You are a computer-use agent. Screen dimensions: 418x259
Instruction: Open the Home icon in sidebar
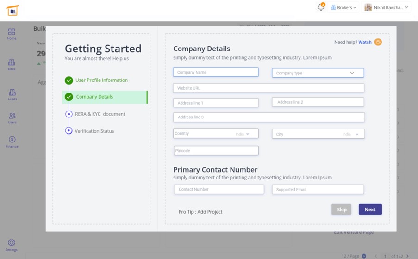(12, 34)
